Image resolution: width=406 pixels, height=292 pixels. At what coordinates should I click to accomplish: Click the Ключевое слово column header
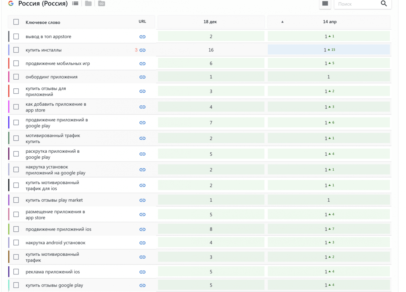tap(43, 22)
